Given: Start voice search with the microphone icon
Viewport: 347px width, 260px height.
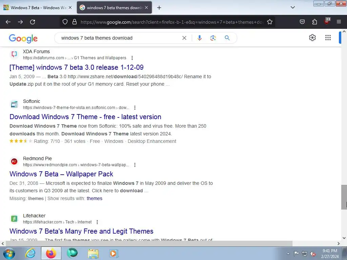Looking at the screenshot, I should click(199, 38).
